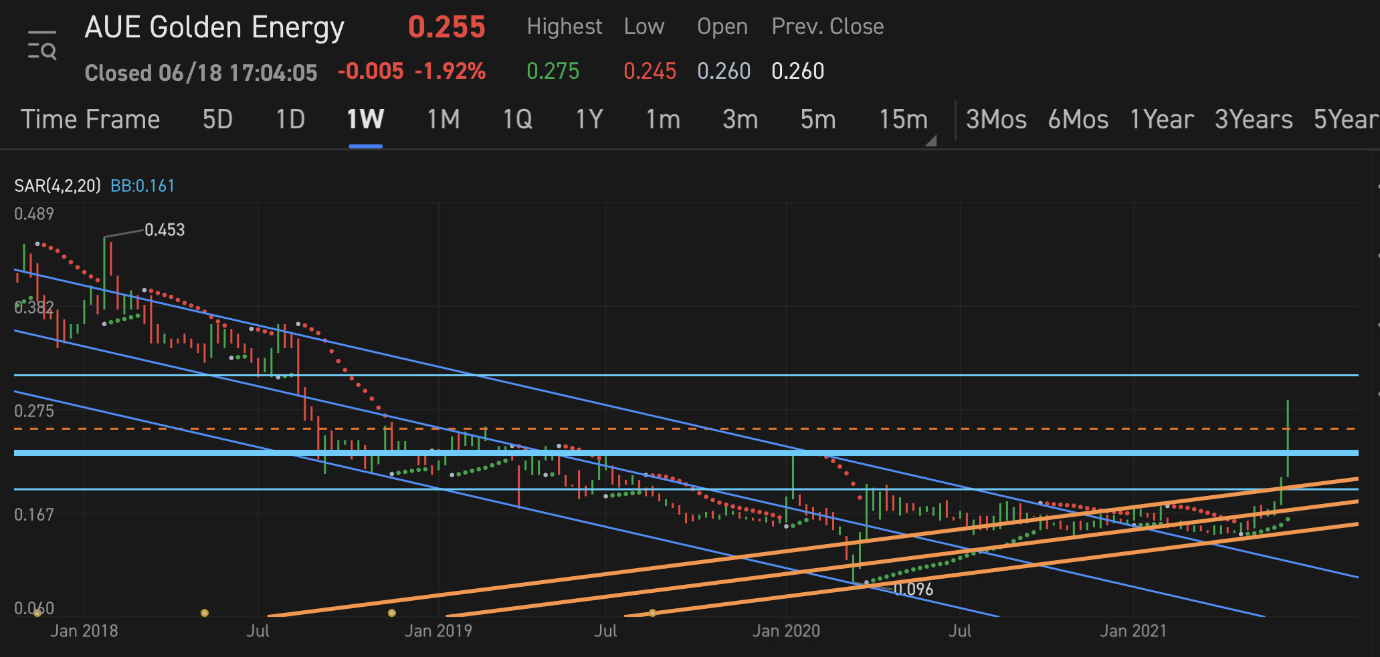Screen dimensions: 1380x657
Task: Set chart range to 6Mos
Action: [x=1078, y=120]
